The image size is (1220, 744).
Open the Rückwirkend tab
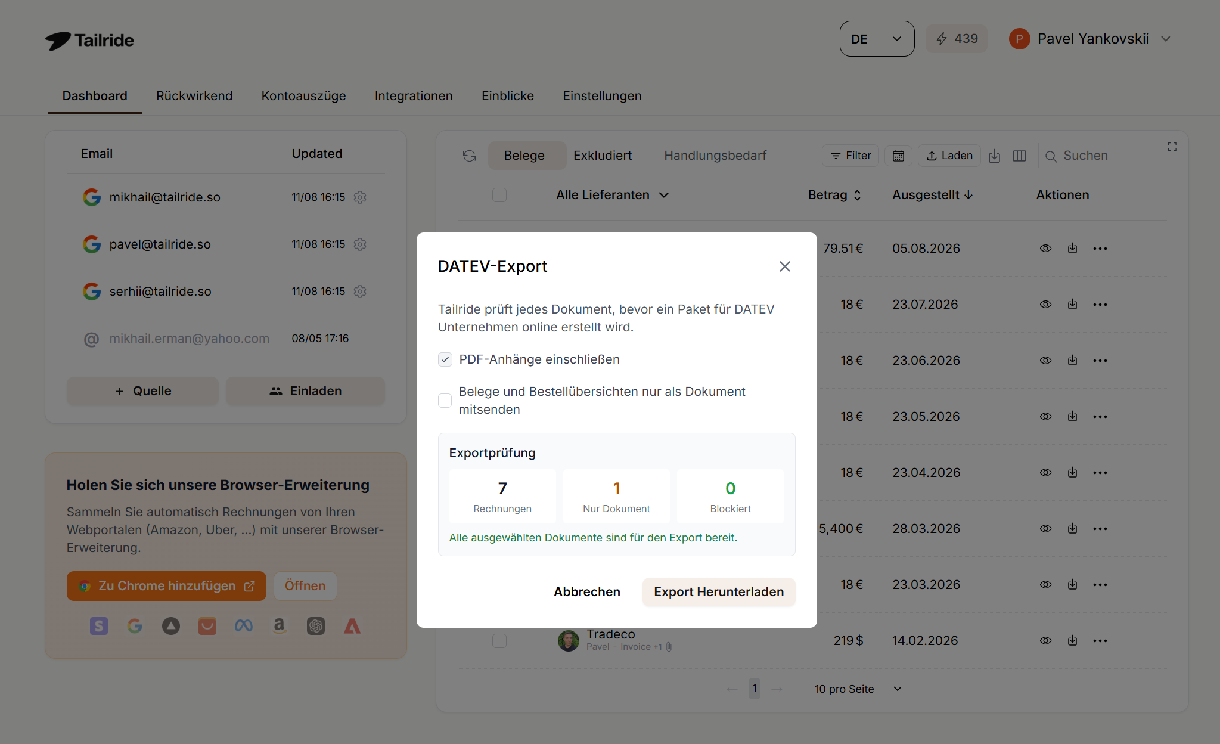(194, 96)
